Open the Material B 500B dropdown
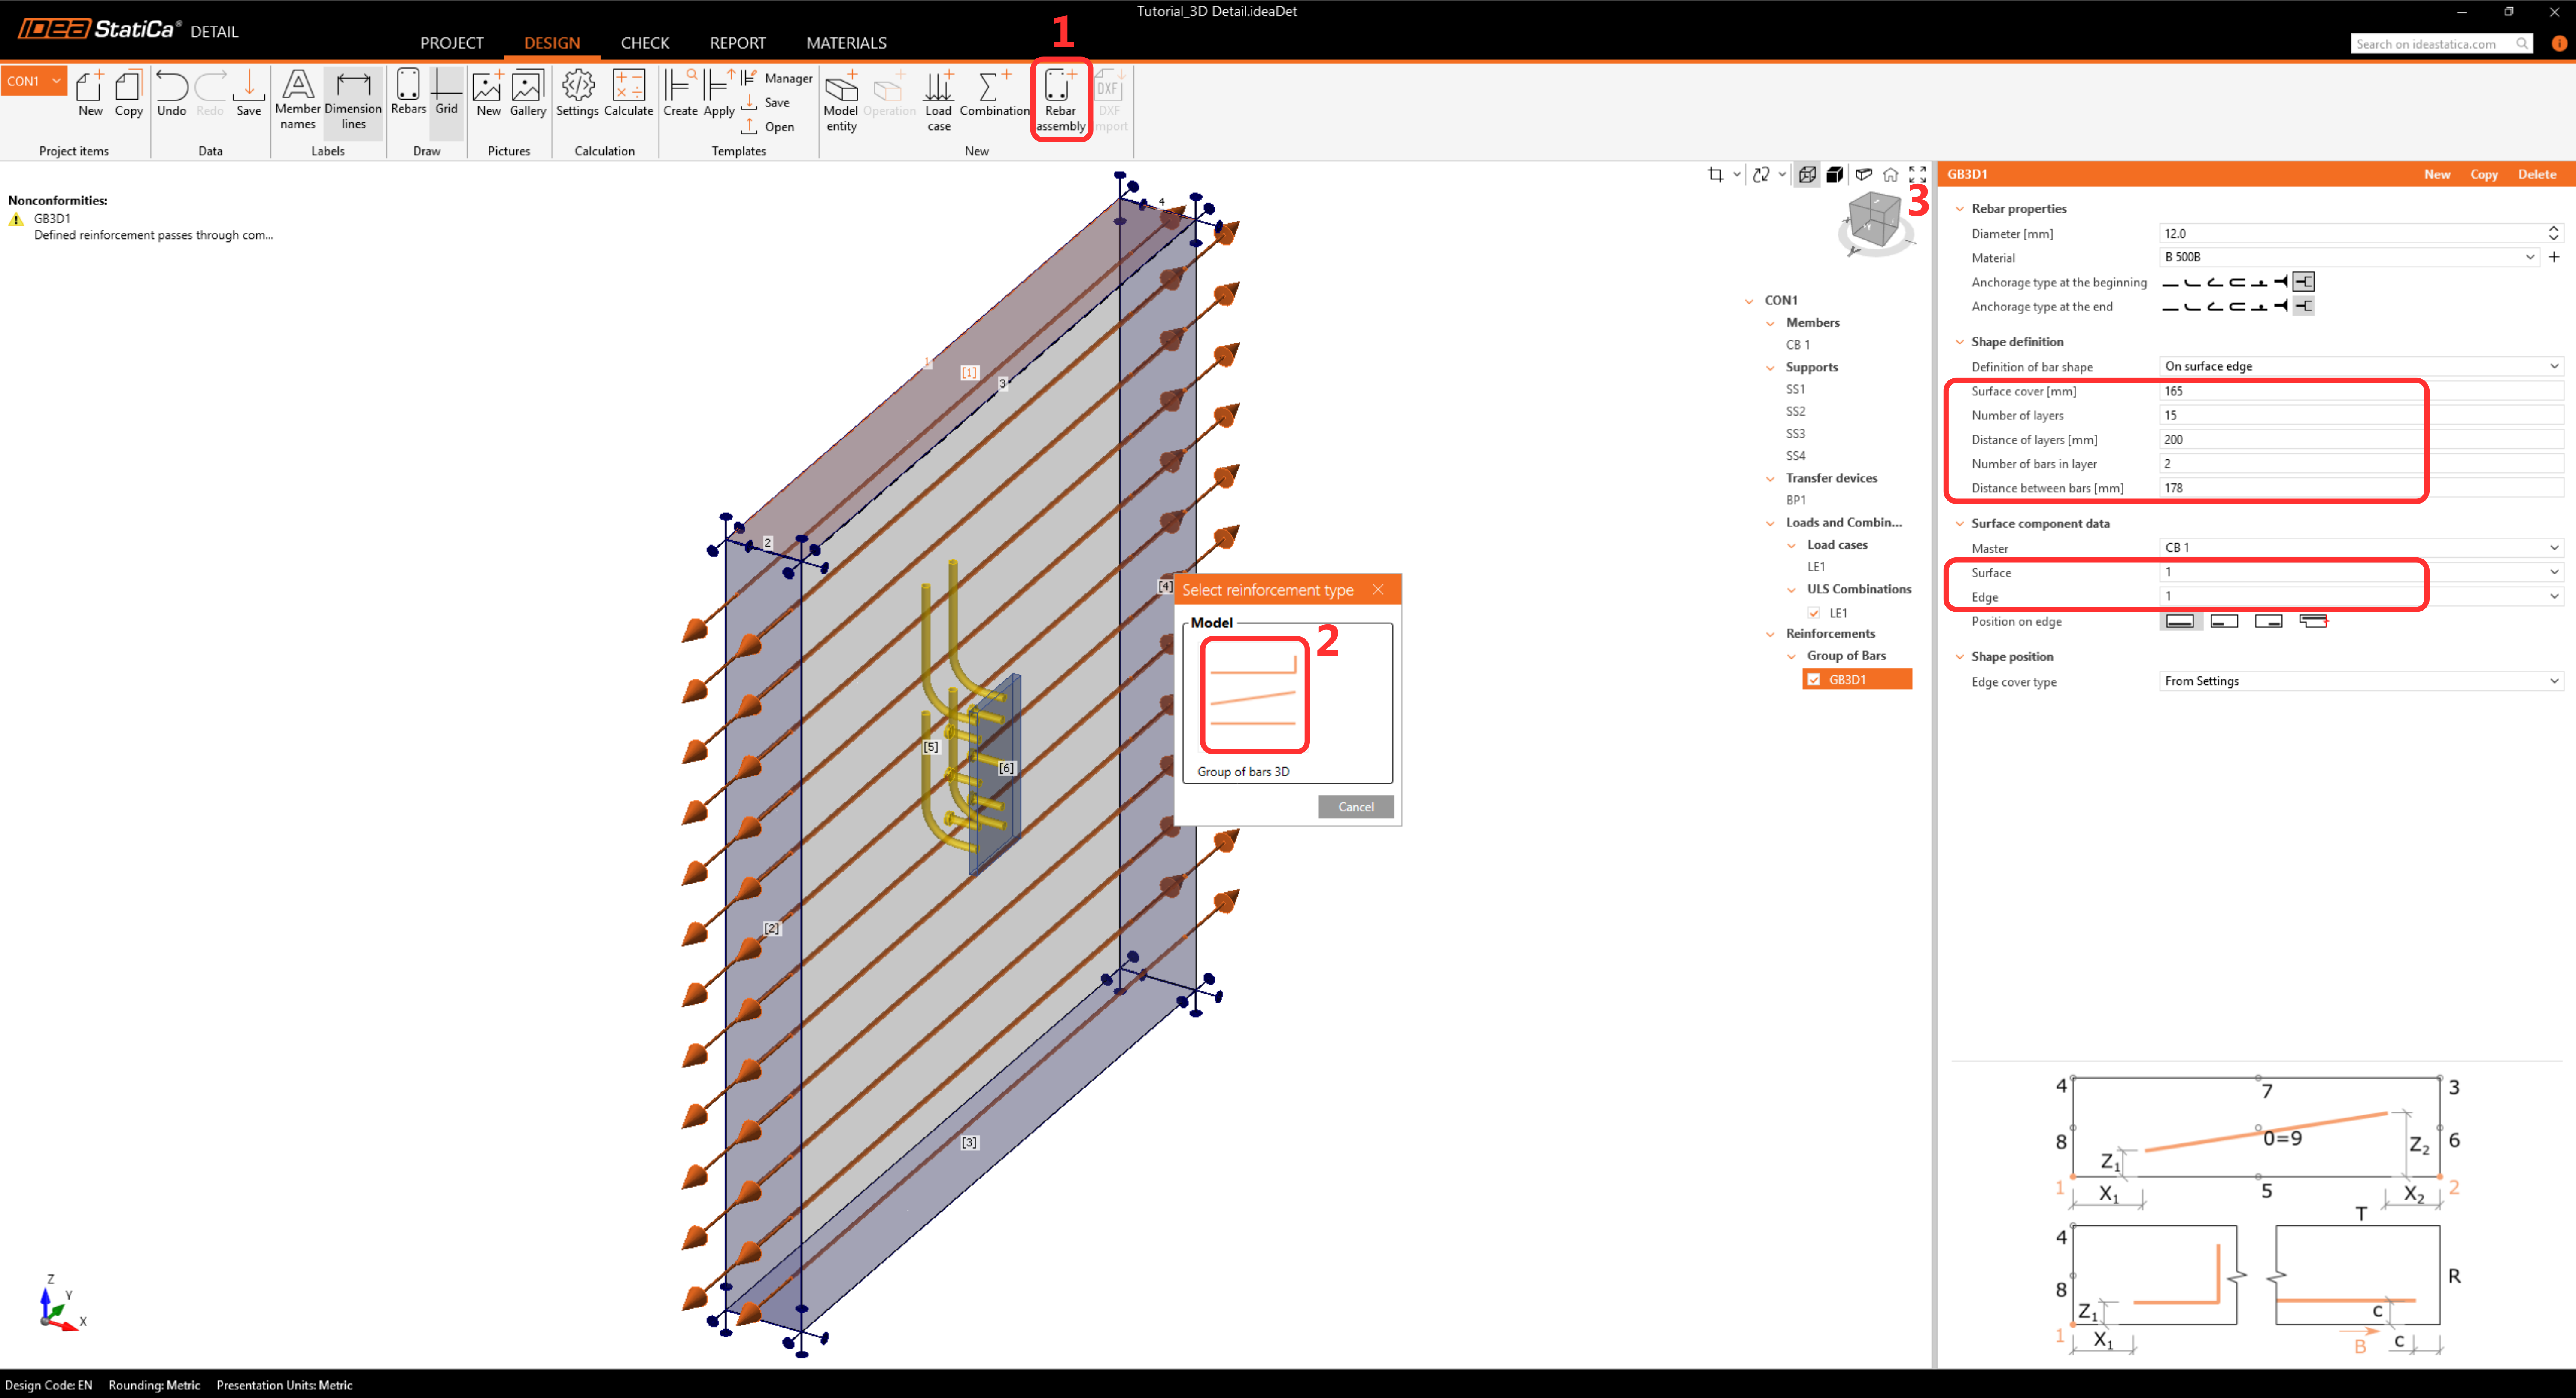This screenshot has width=2576, height=1398. tap(2530, 258)
